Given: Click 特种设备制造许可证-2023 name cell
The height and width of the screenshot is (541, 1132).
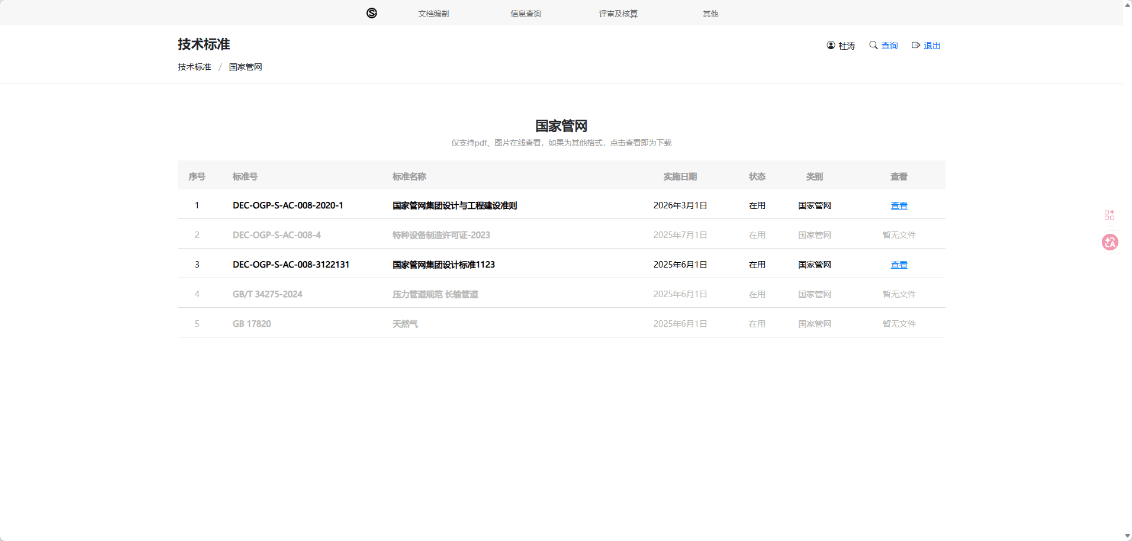Looking at the screenshot, I should [441, 235].
